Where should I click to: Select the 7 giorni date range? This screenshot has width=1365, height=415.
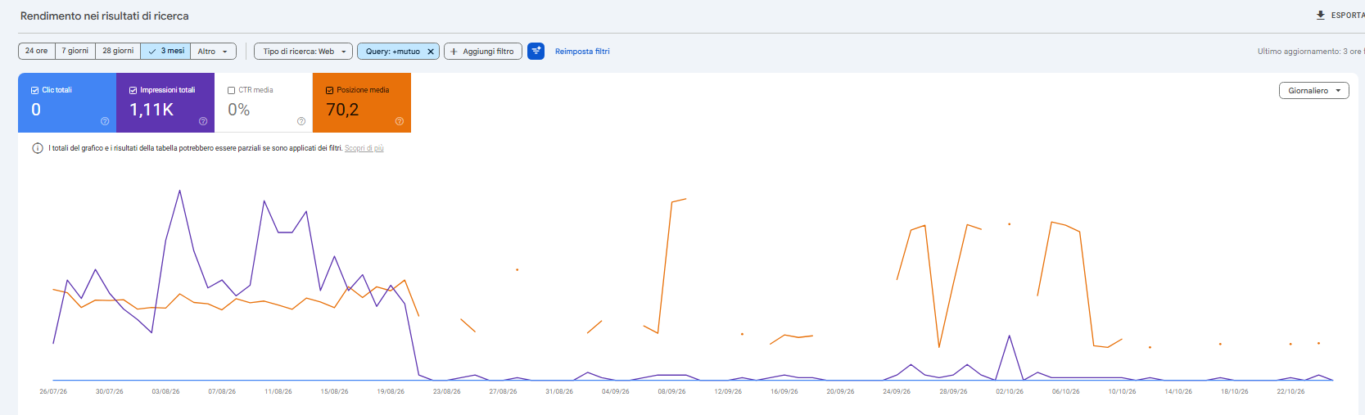tap(75, 51)
